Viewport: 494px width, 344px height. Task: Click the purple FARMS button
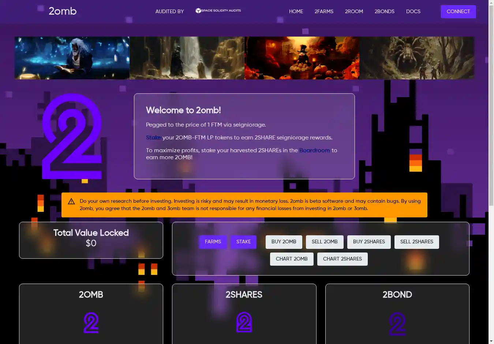click(213, 242)
